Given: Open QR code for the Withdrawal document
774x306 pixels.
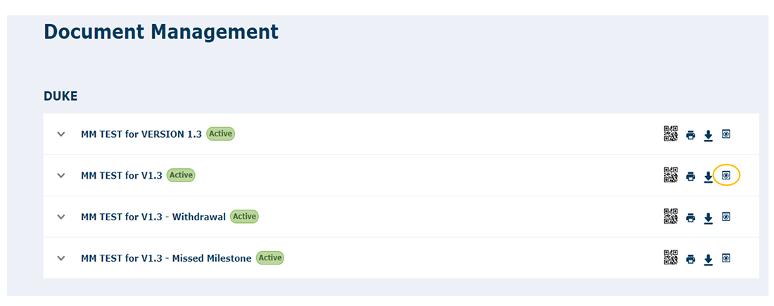Looking at the screenshot, I should click(671, 216).
